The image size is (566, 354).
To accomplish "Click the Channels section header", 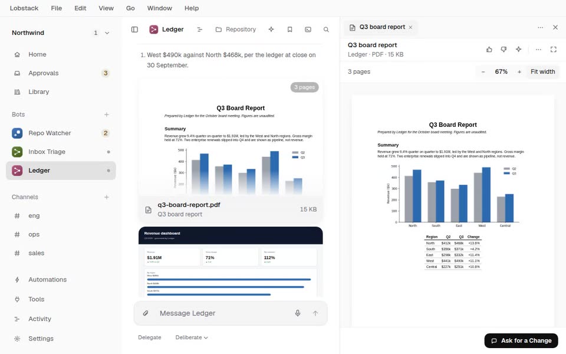I will click(x=25, y=197).
